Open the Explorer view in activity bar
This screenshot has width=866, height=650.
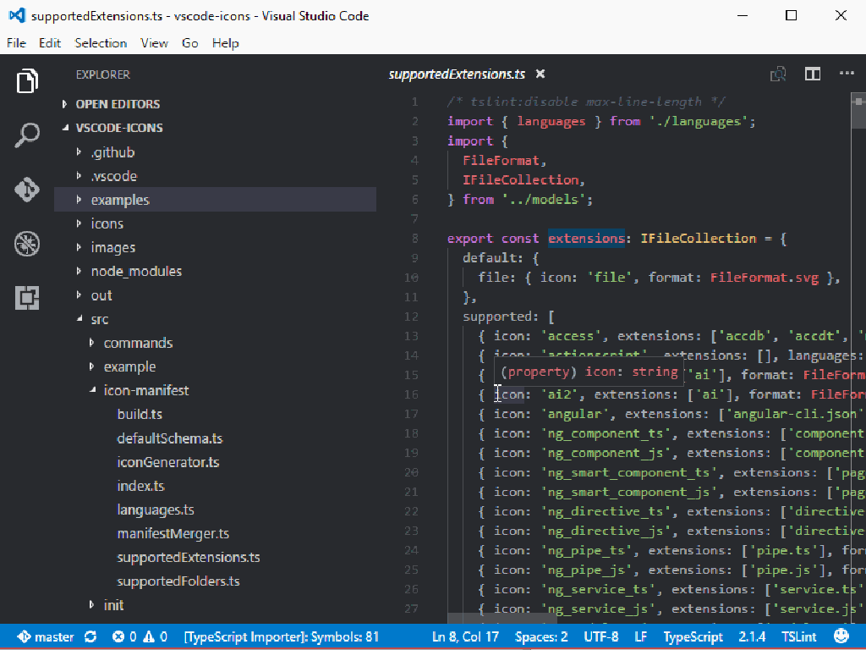(x=27, y=82)
